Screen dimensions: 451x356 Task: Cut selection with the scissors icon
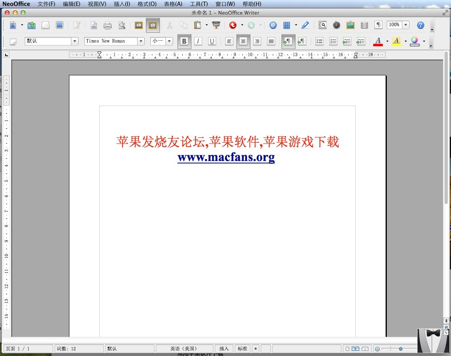click(x=170, y=25)
